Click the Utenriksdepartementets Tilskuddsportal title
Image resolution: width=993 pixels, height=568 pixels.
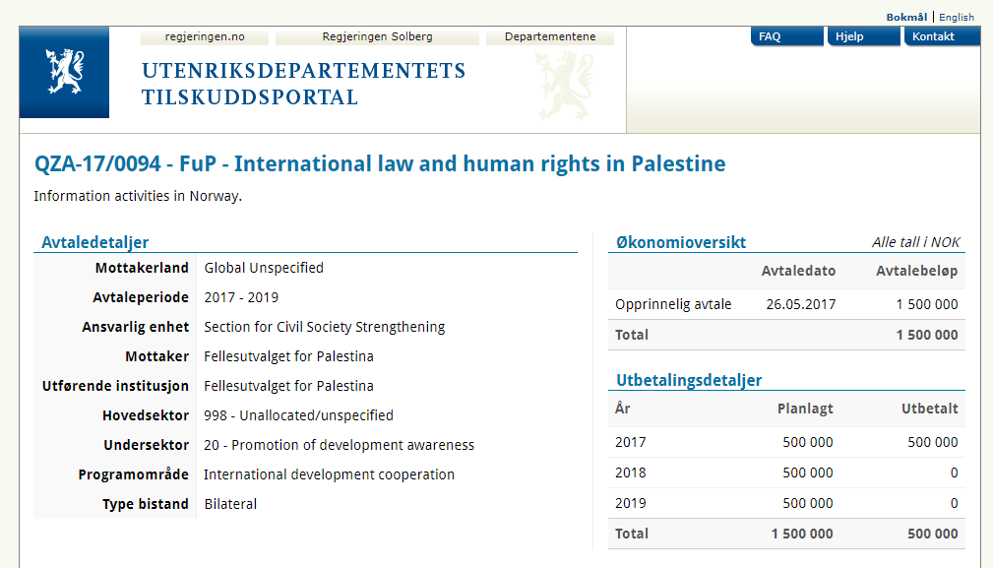click(303, 85)
